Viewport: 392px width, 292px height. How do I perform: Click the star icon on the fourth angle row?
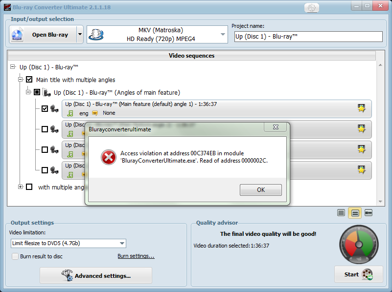[x=362, y=169]
